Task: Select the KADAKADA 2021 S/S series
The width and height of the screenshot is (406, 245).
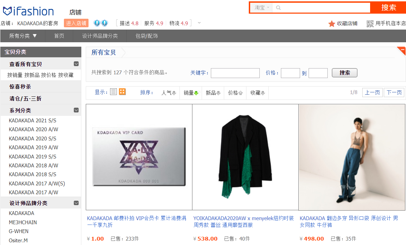Action: pyautogui.click(x=32, y=121)
